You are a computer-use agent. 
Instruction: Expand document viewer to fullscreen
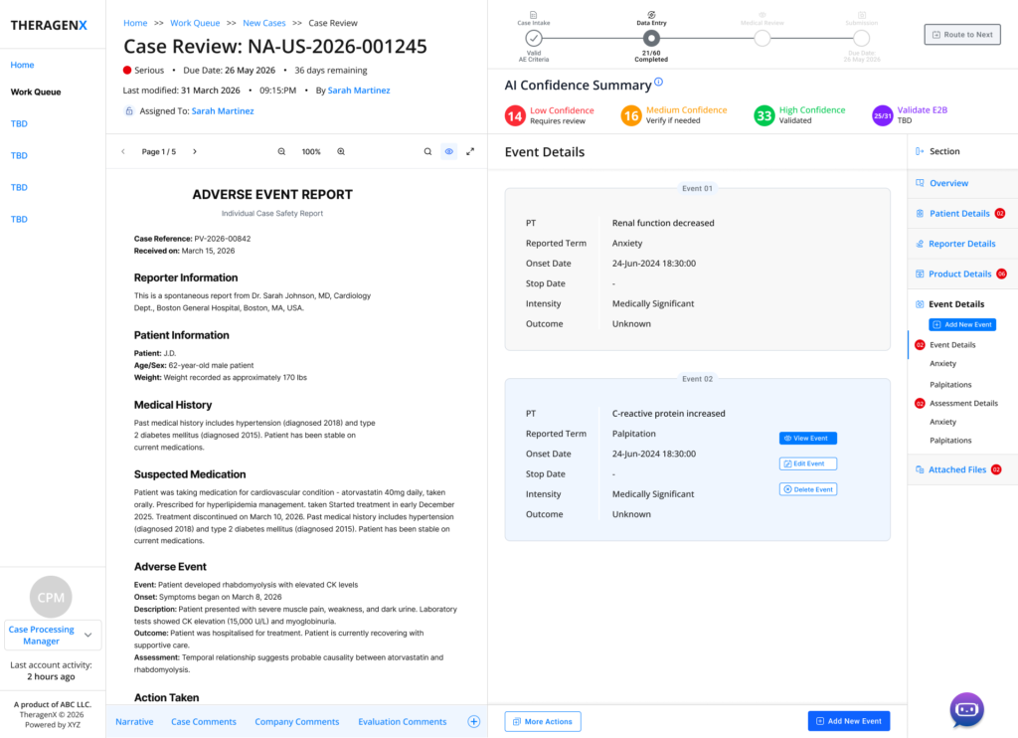click(x=470, y=151)
